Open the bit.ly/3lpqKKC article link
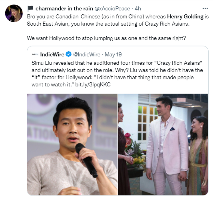Image resolution: width=213 pixels, height=198 pixels. [x=93, y=84]
